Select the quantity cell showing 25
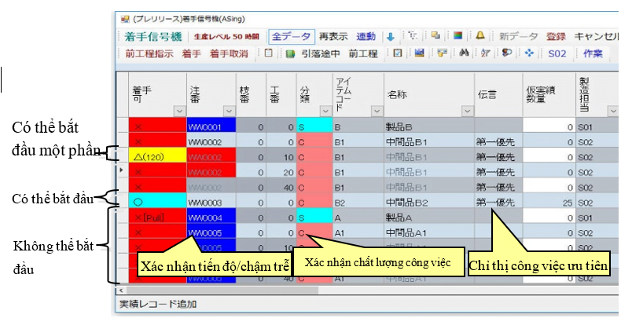This screenshot has height=329, width=632. [549, 202]
